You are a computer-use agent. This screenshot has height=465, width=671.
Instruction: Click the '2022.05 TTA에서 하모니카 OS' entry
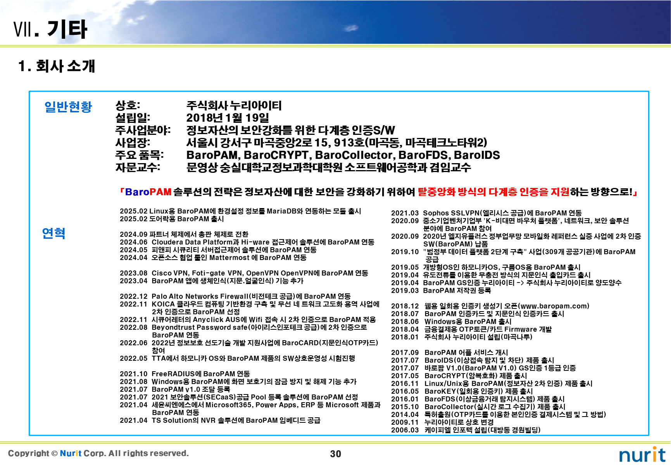(237, 358)
